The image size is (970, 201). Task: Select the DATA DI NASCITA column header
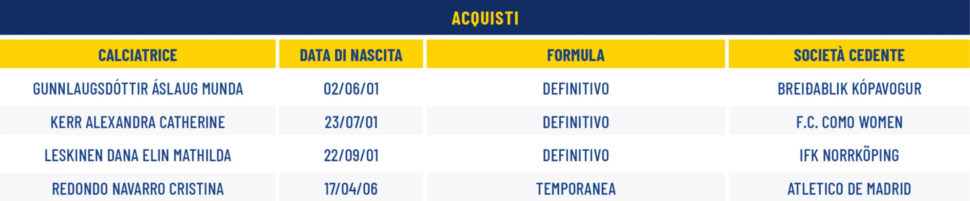click(351, 55)
